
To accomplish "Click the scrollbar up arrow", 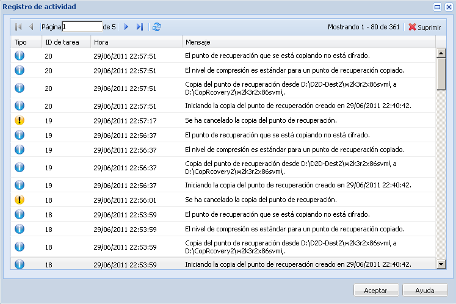I will pyautogui.click(x=441, y=53).
